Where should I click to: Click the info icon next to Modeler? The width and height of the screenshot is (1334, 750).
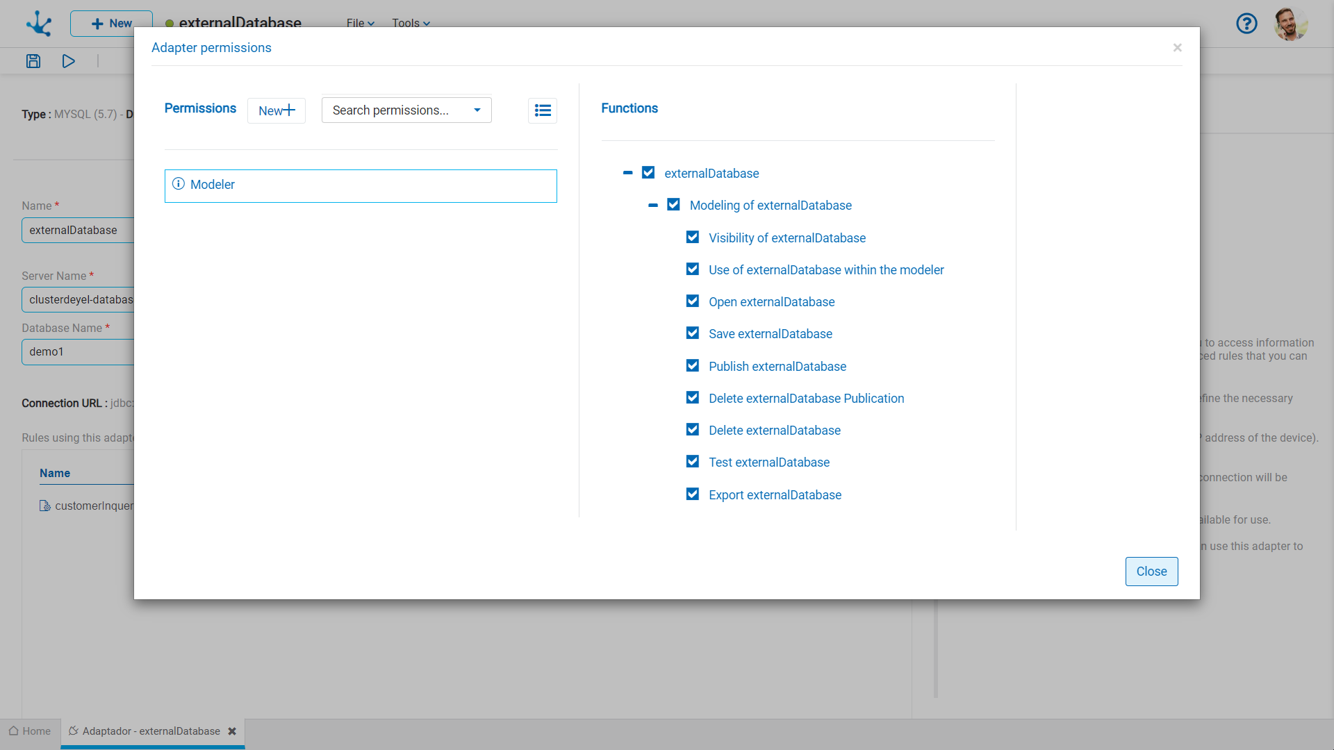(x=179, y=184)
